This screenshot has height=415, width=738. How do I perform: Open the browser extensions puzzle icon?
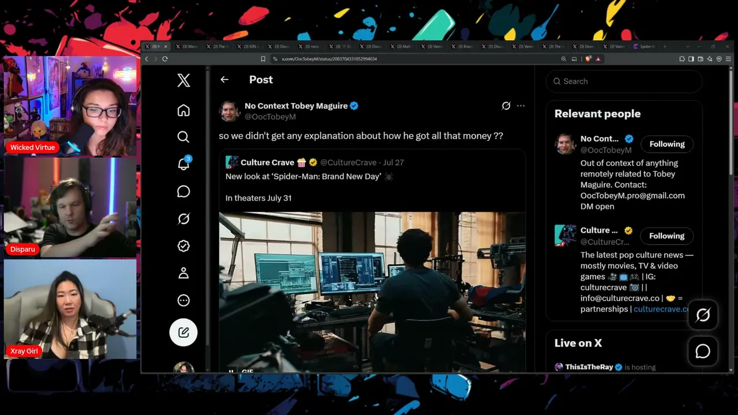[x=682, y=59]
